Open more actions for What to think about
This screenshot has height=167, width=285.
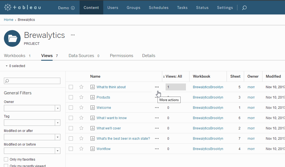[157, 87]
